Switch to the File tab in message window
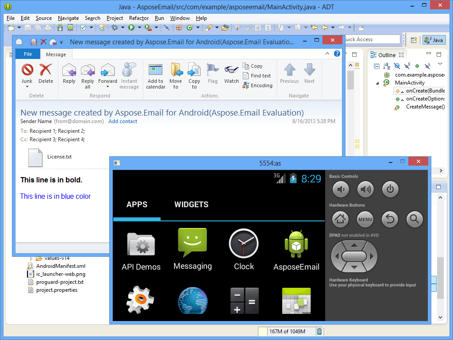Image resolution: width=453 pixels, height=340 pixels. [28, 54]
